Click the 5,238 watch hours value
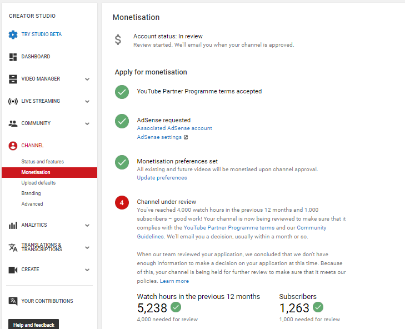 click(x=152, y=308)
